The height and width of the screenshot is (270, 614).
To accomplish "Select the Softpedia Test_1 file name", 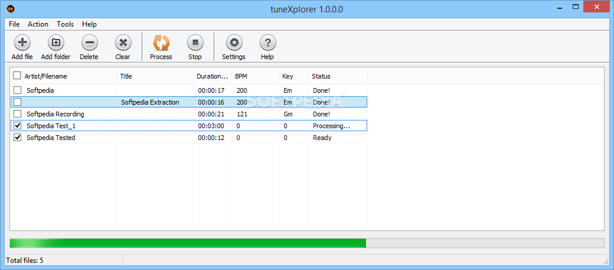I will pyautogui.click(x=51, y=126).
